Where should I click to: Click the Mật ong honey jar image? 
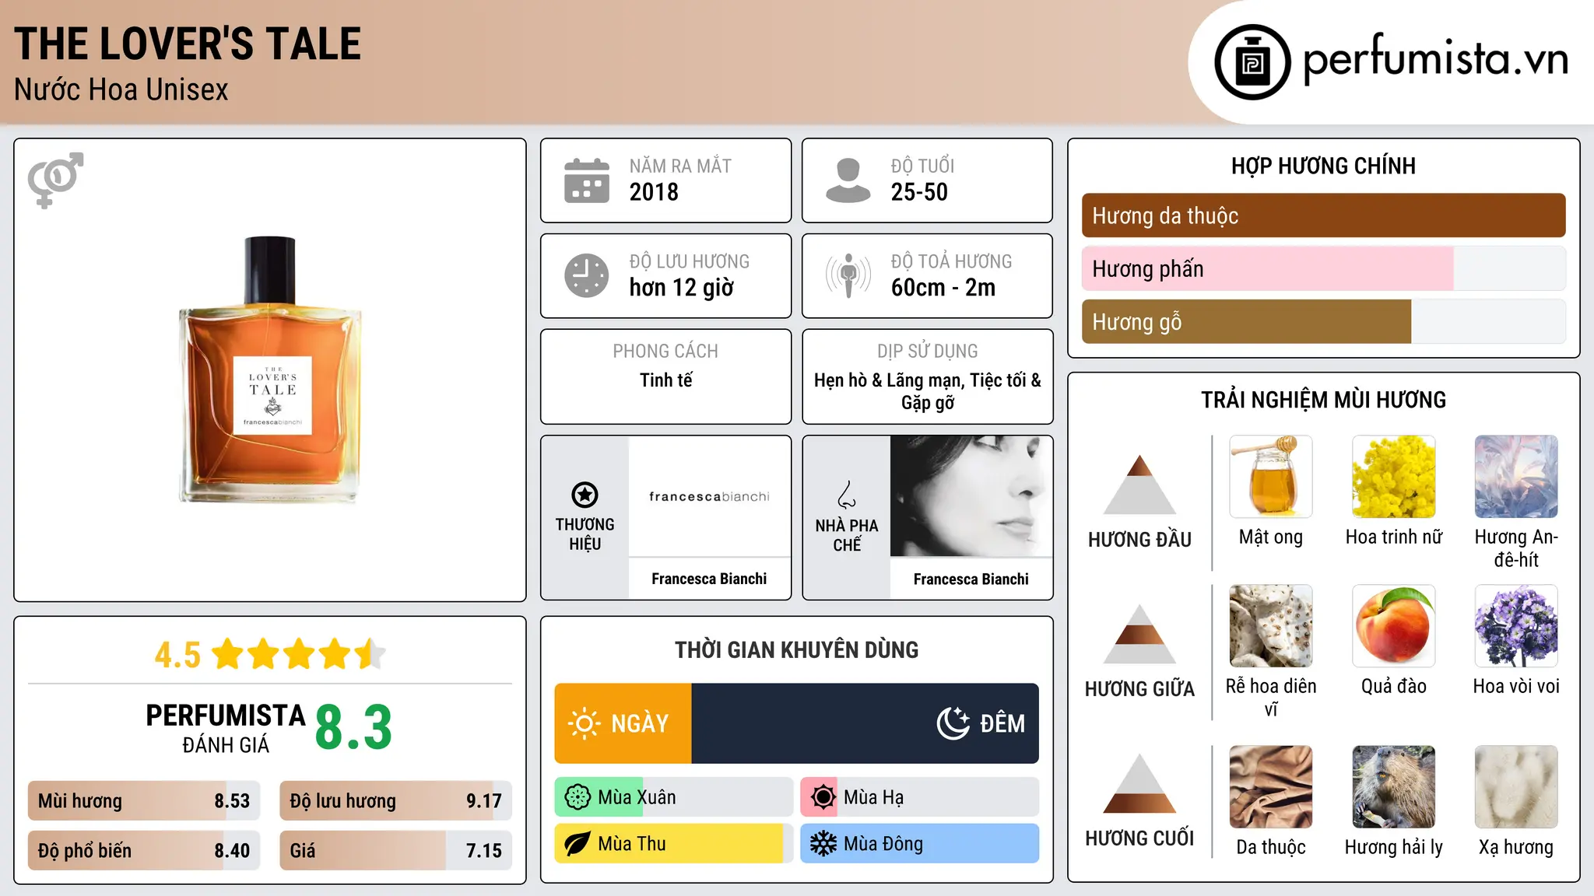(1271, 477)
